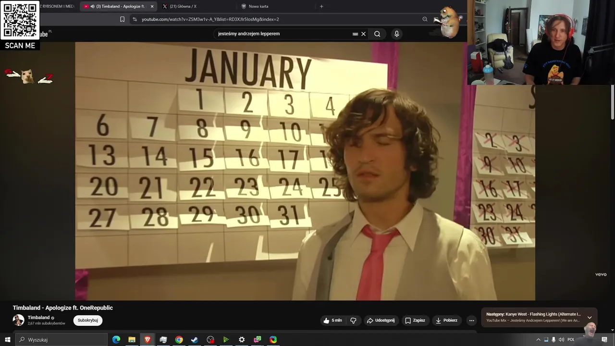
Task: Save video with Zapisz button
Action: 415,321
